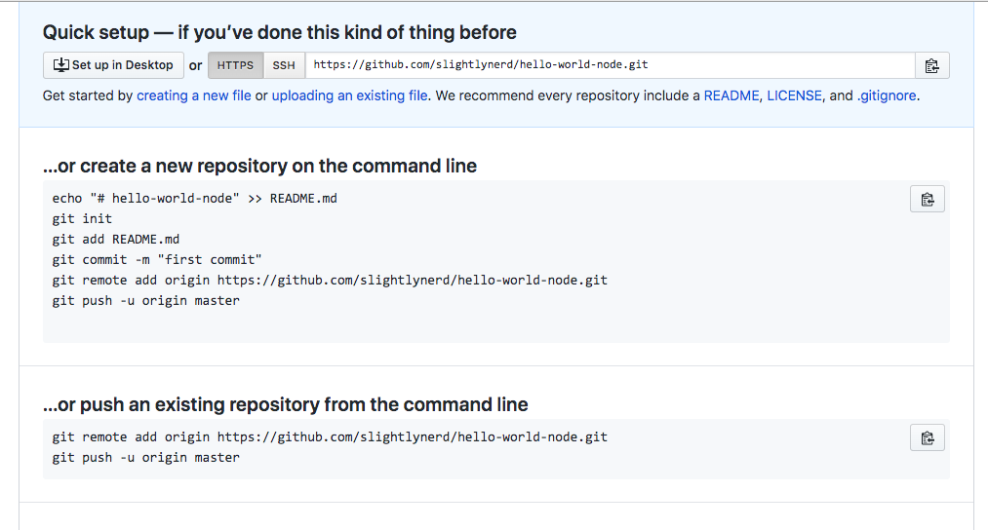Click git push -u origin master in the push-existing section
The width and height of the screenshot is (988, 530).
[x=145, y=458]
